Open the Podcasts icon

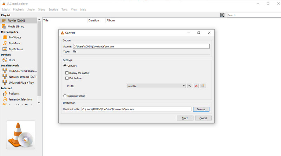pyautogui.click(x=5, y=93)
